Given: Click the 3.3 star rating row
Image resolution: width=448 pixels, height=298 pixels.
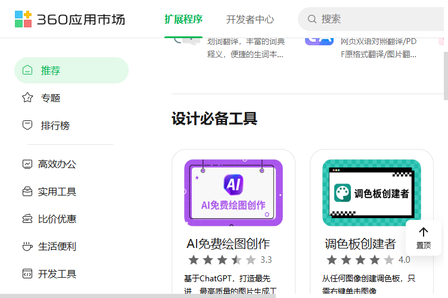Looking at the screenshot, I should (x=230, y=260).
